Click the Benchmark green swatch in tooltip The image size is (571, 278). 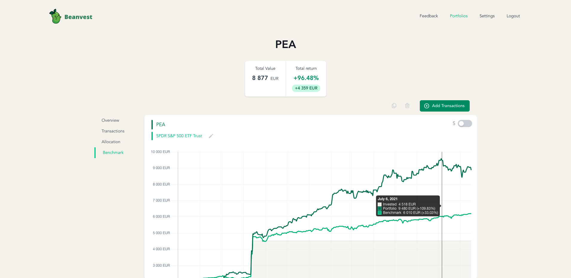pyautogui.click(x=379, y=213)
